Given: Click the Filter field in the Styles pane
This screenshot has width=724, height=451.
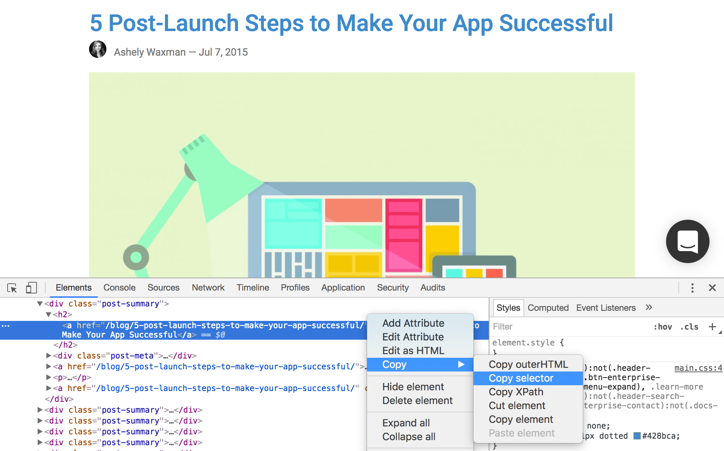Looking at the screenshot, I should tap(525, 327).
